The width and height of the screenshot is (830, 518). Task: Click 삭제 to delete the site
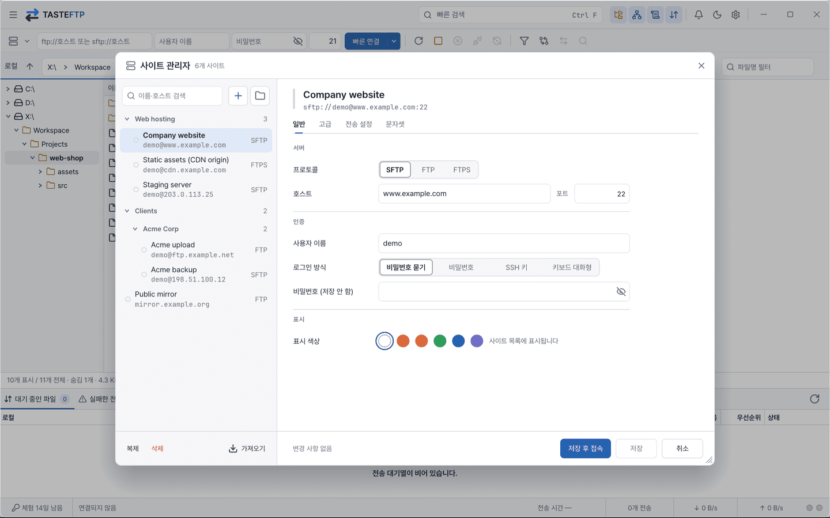[157, 448]
